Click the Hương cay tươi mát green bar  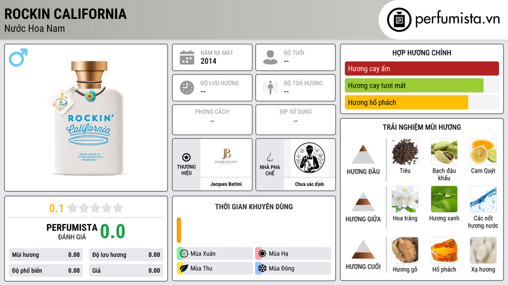[414, 86]
